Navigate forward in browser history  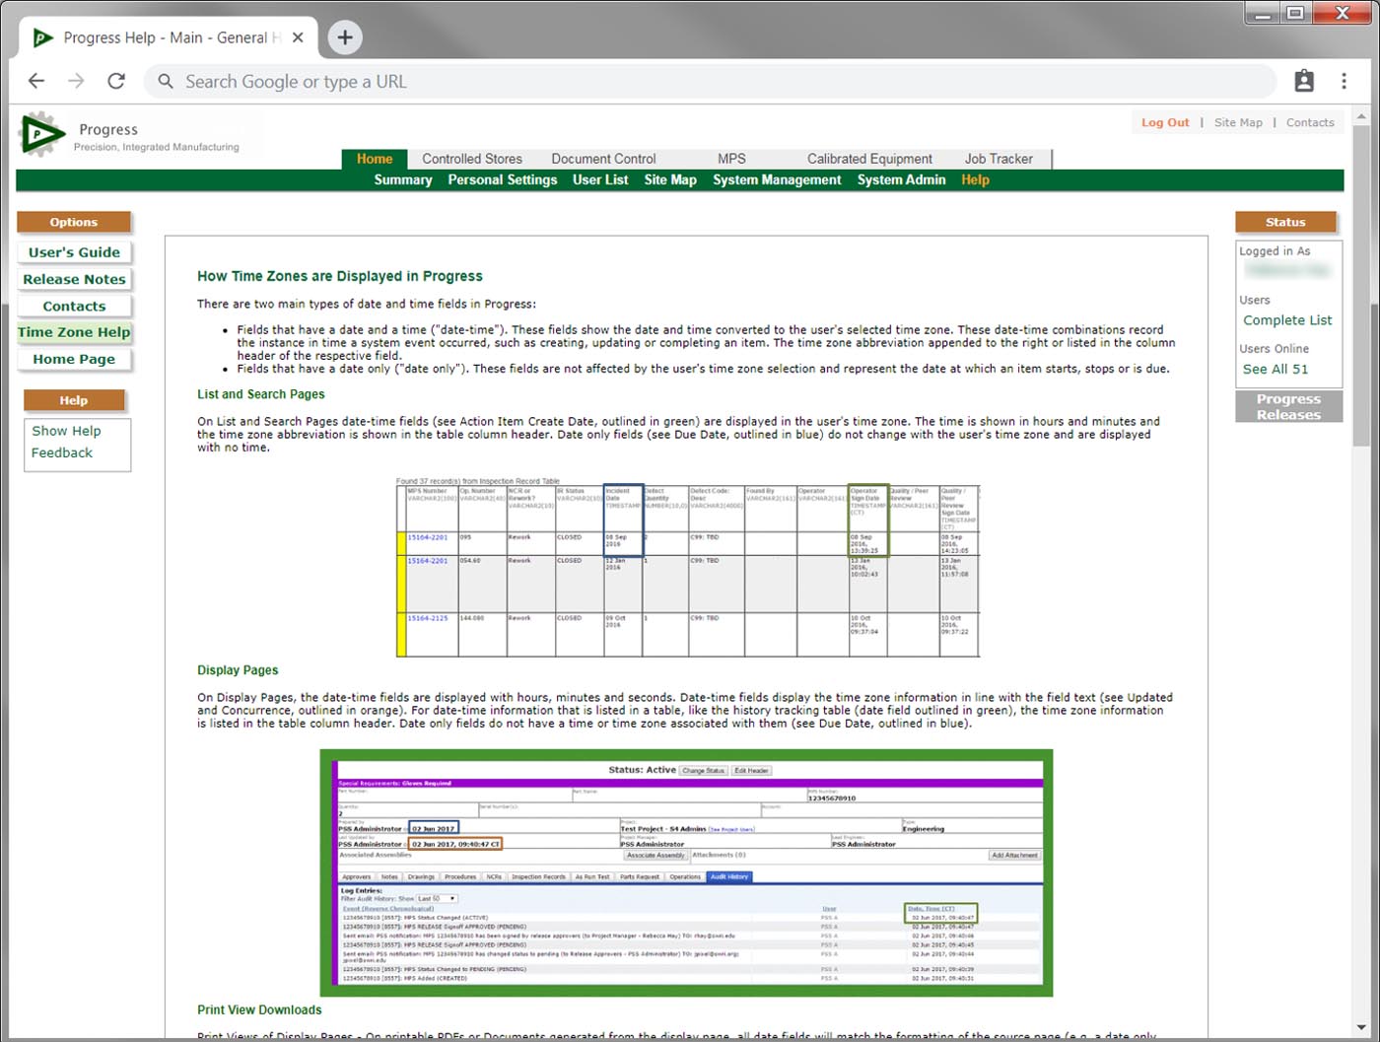click(x=76, y=81)
